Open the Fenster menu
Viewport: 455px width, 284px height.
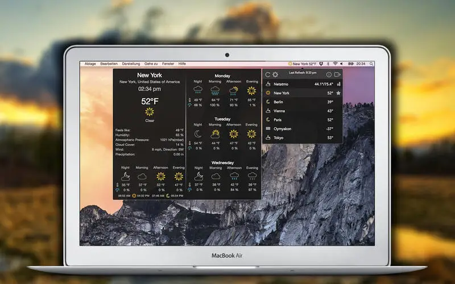click(168, 64)
